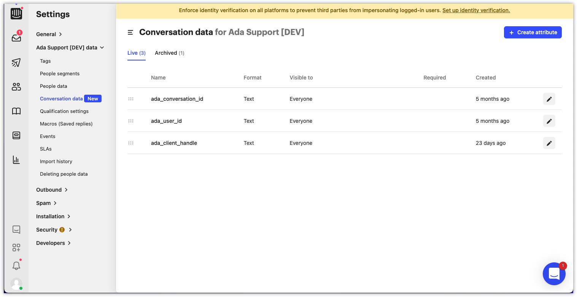Edit the ada_client_handle attribute
The height and width of the screenshot is (297, 577).
pyautogui.click(x=549, y=143)
